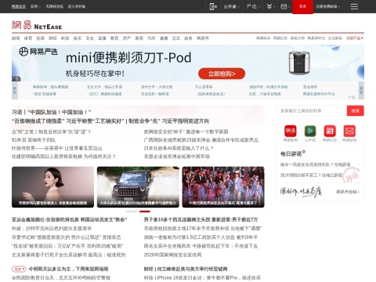This screenshot has width=376, height=282.
Task: Open the green 公开课 play icon
Action: coord(310,131)
